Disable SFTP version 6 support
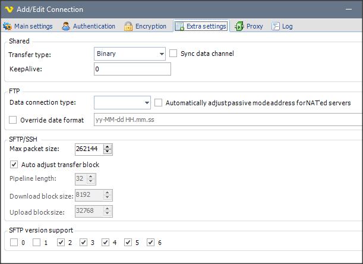The height and width of the screenshot is (264, 363). 151,243
